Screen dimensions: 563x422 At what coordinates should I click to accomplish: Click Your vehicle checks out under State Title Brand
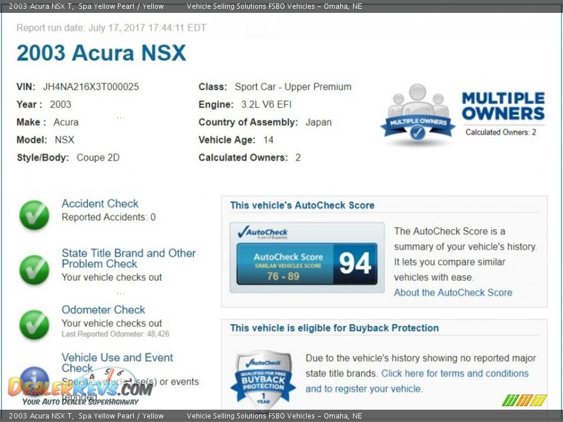click(111, 277)
